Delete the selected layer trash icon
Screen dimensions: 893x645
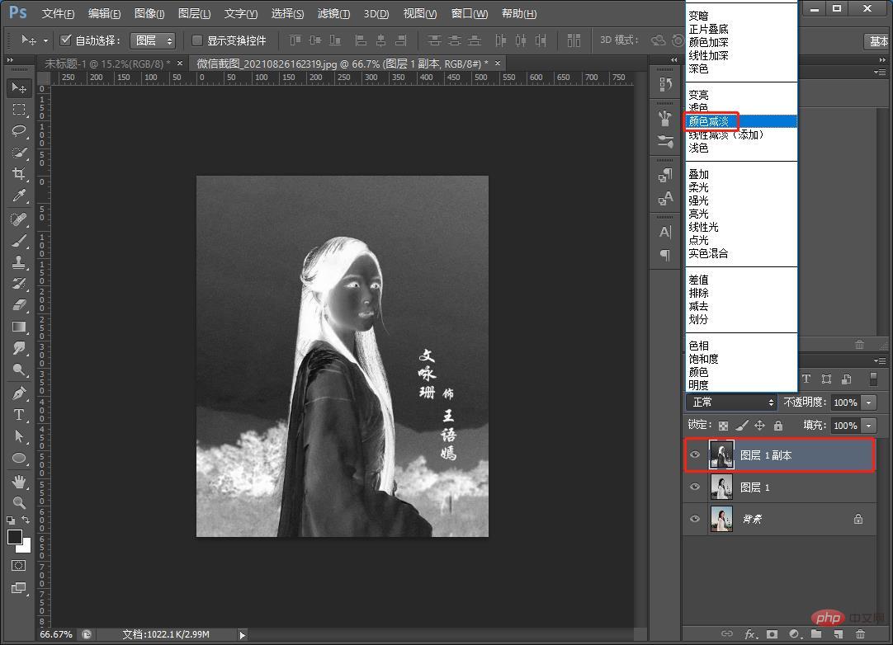860,633
